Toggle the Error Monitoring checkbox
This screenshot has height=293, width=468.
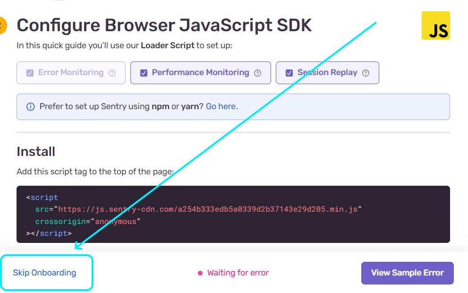[30, 73]
